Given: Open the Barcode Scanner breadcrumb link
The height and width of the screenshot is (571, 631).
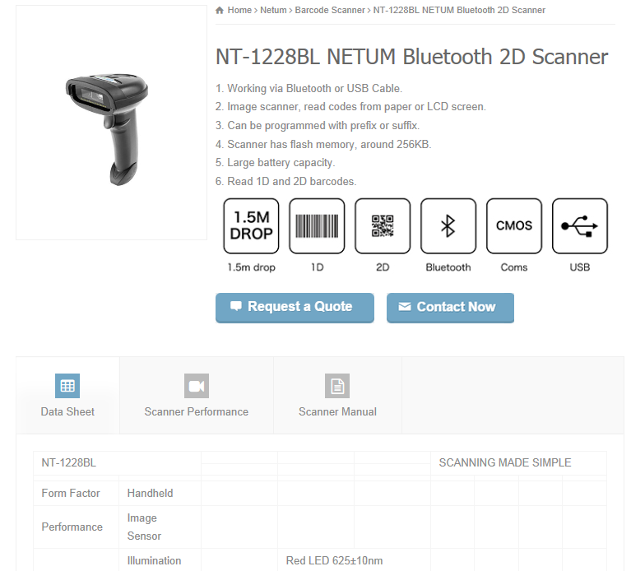Looking at the screenshot, I should (x=330, y=10).
